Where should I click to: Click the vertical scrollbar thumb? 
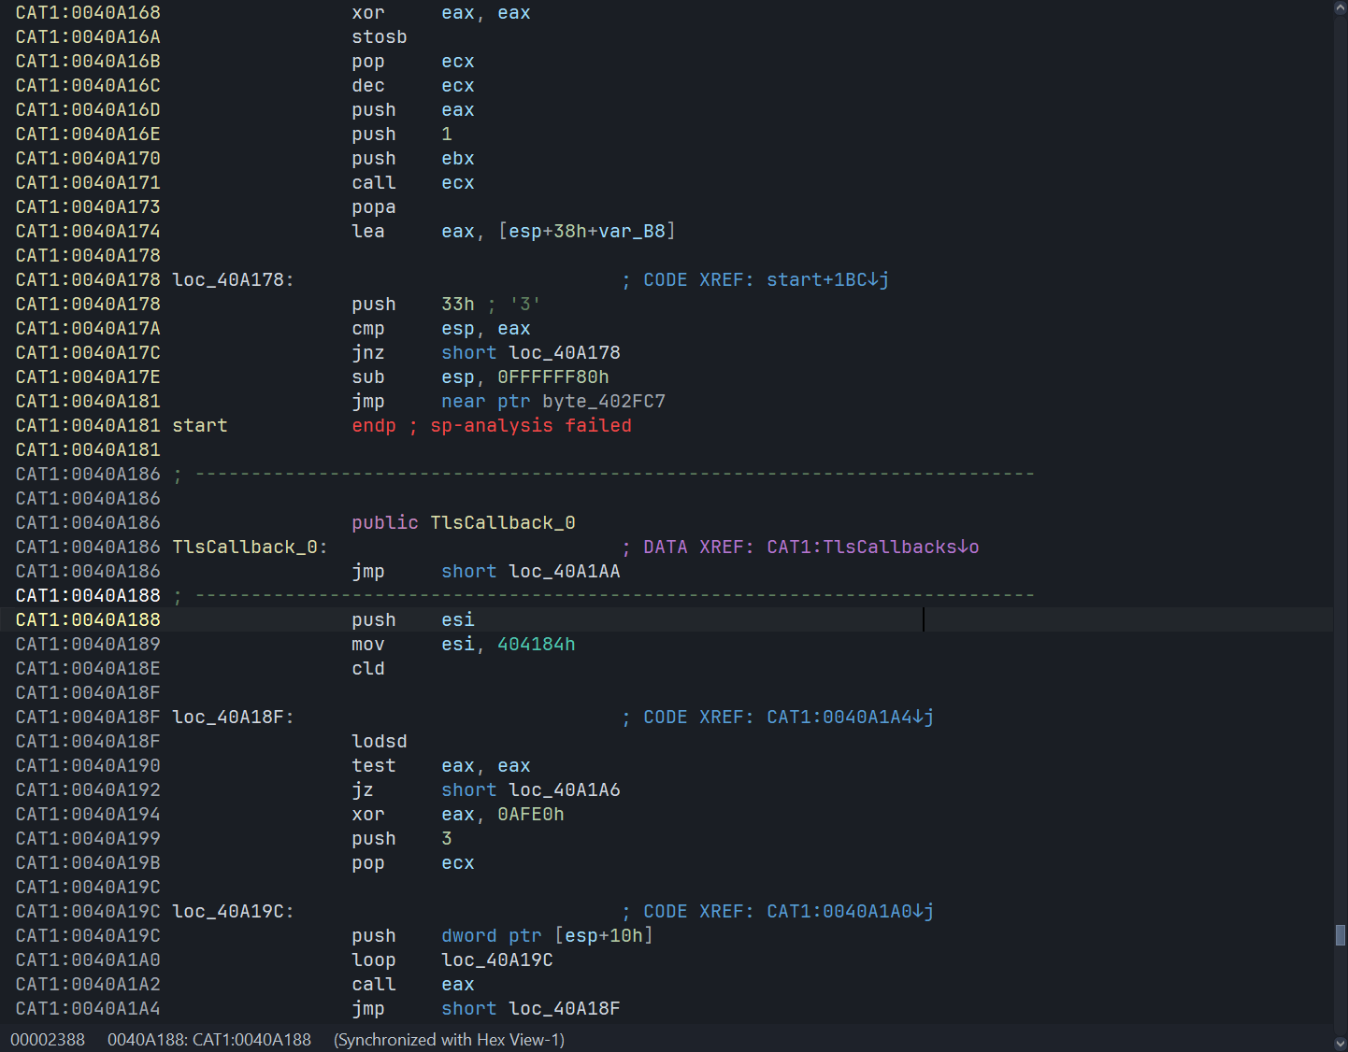point(1340,935)
